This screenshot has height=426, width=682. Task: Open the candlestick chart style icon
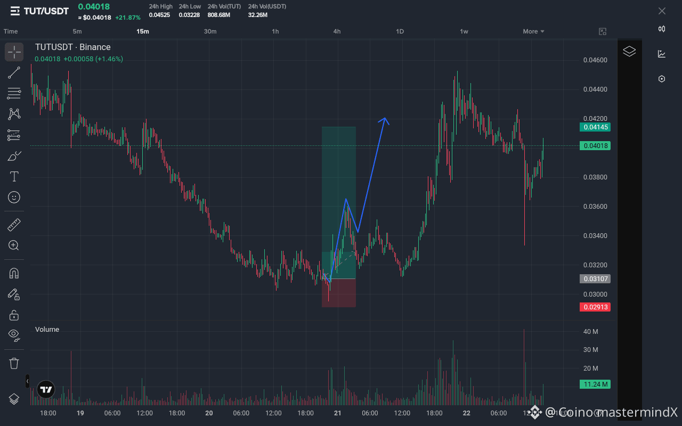pos(662,29)
